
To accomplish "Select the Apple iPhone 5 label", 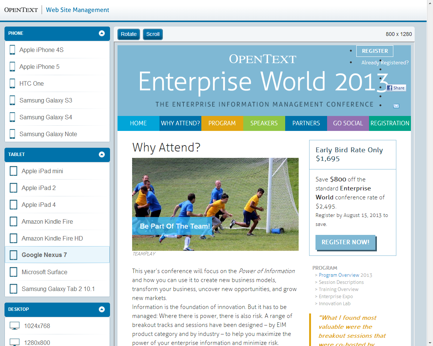I will point(40,67).
